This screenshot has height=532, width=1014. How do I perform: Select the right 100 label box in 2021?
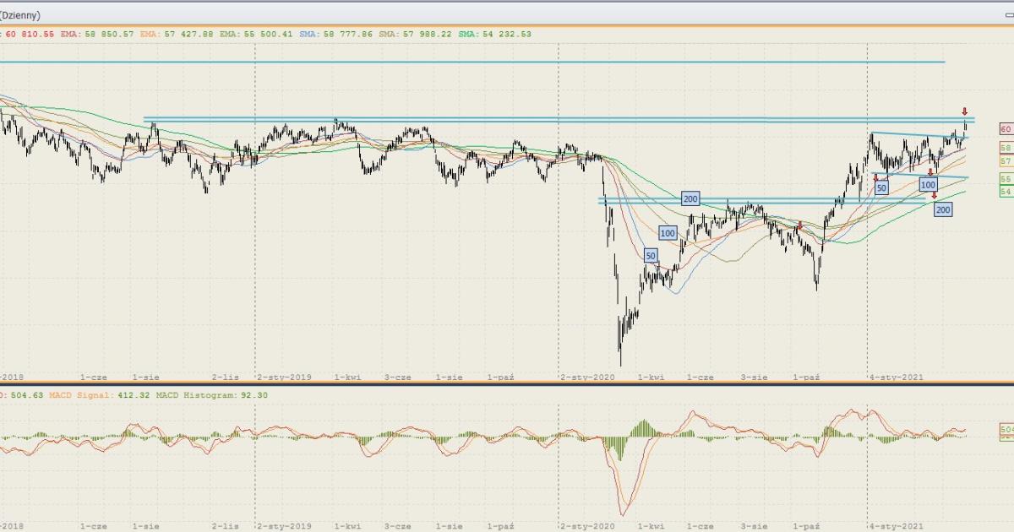click(928, 184)
